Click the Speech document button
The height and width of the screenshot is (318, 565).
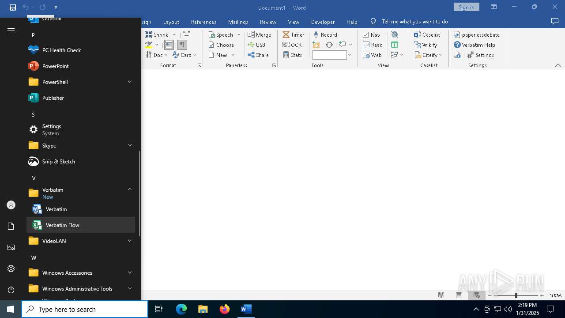(221, 34)
